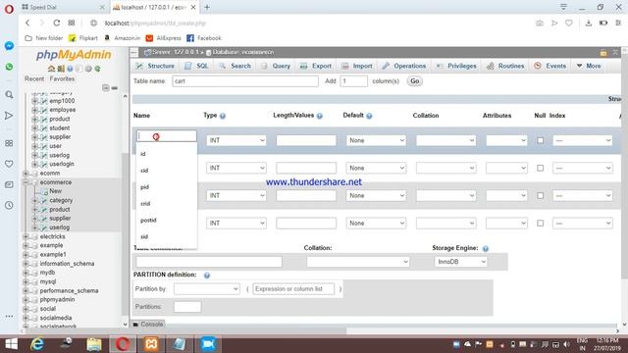
Task: Toggle Null checkbox in second column row
Action: click(x=541, y=168)
